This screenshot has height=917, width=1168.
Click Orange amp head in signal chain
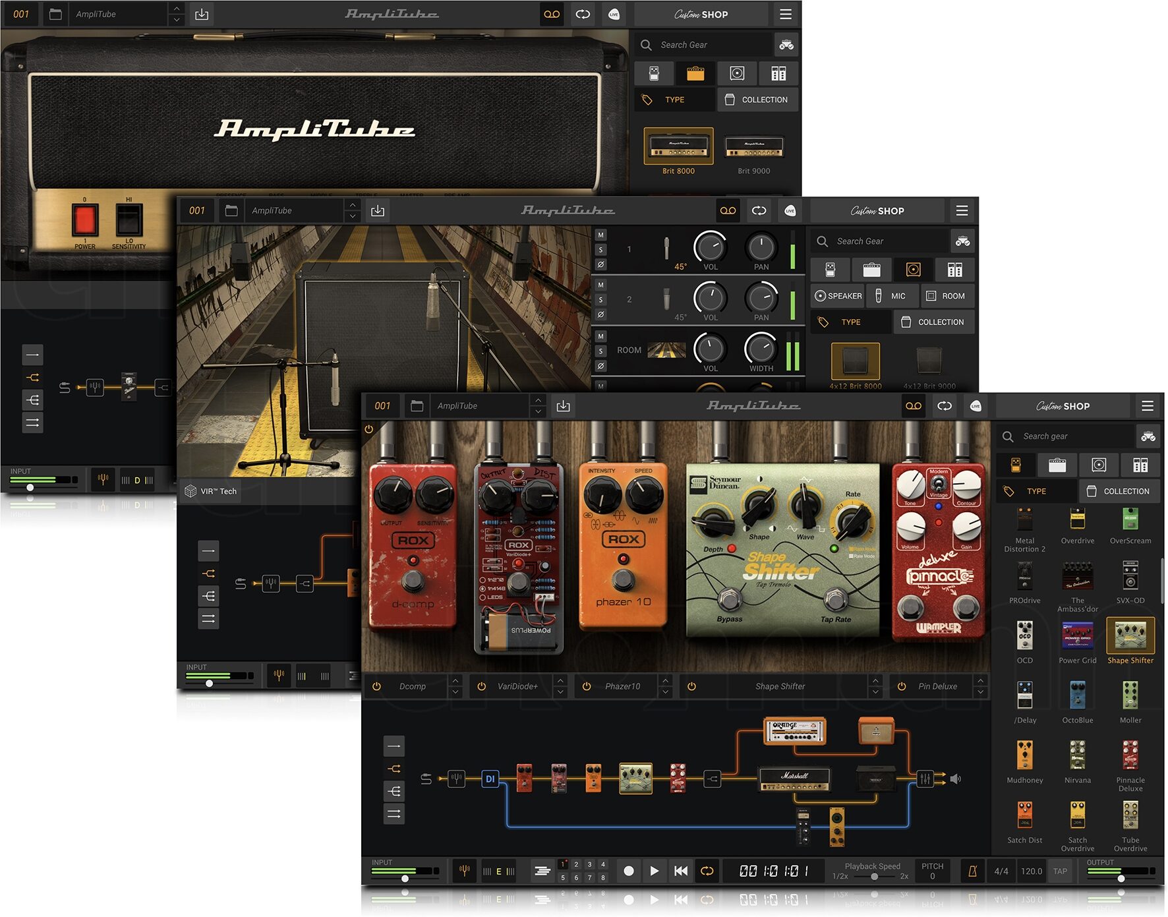coord(794,730)
